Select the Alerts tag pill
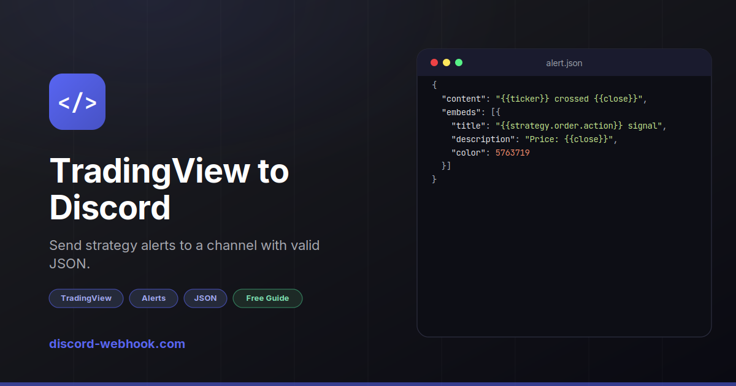 [x=153, y=298]
